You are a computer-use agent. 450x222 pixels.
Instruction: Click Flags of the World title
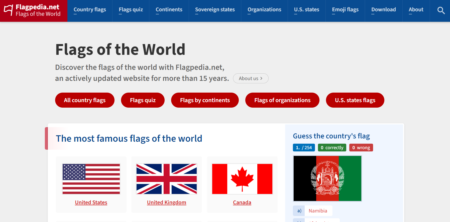click(120, 49)
